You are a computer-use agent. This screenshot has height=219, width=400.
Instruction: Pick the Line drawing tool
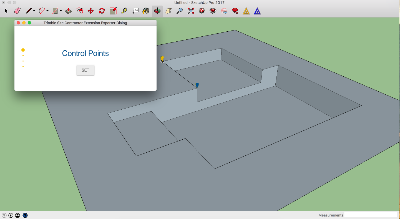pos(29,11)
